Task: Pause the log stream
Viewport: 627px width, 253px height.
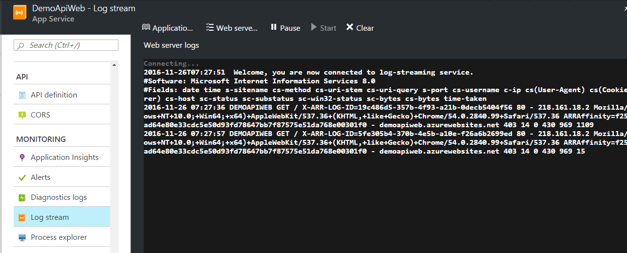Action: 285,28
